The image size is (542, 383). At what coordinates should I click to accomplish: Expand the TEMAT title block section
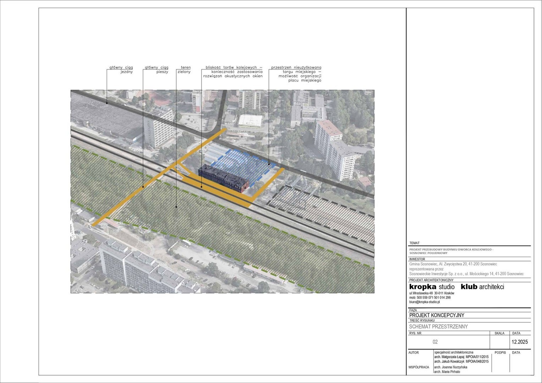(x=414, y=243)
